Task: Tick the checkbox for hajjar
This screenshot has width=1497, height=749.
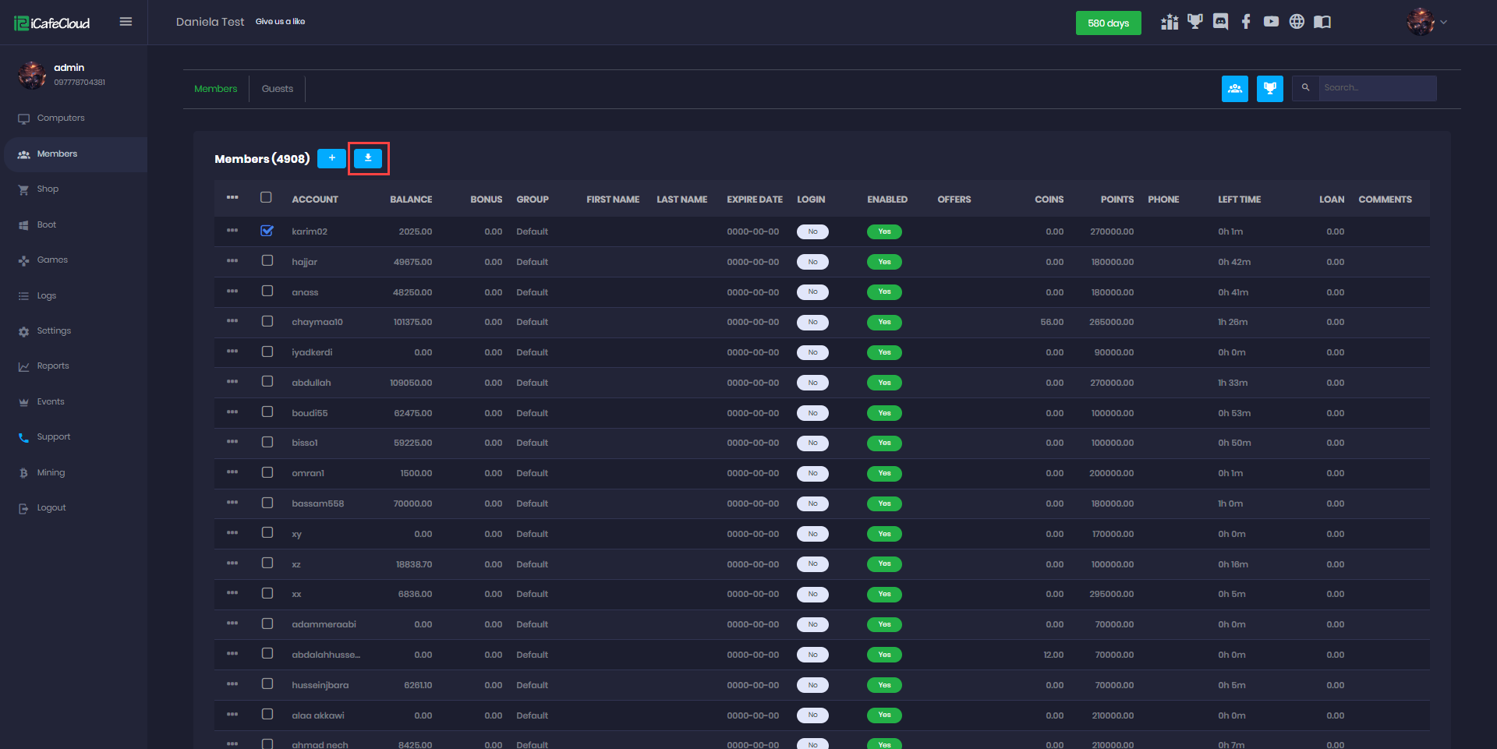Action: pos(267,261)
